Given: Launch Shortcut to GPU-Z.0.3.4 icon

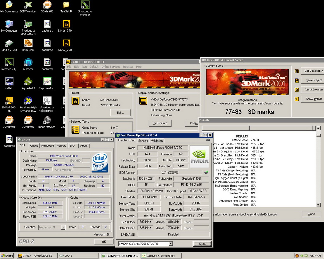Looking at the screenshot, I should coord(28,28).
